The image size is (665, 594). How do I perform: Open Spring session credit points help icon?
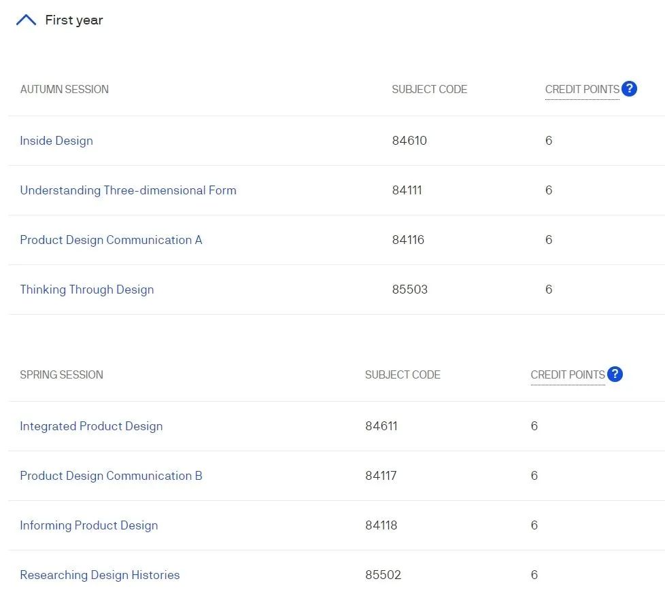point(615,374)
